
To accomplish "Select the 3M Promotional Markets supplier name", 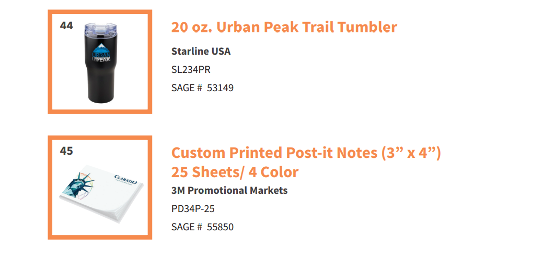I will click(229, 190).
